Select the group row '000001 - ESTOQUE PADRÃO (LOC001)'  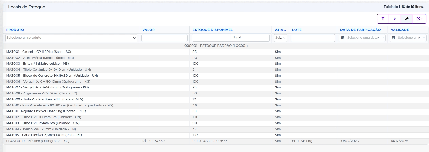216,46
